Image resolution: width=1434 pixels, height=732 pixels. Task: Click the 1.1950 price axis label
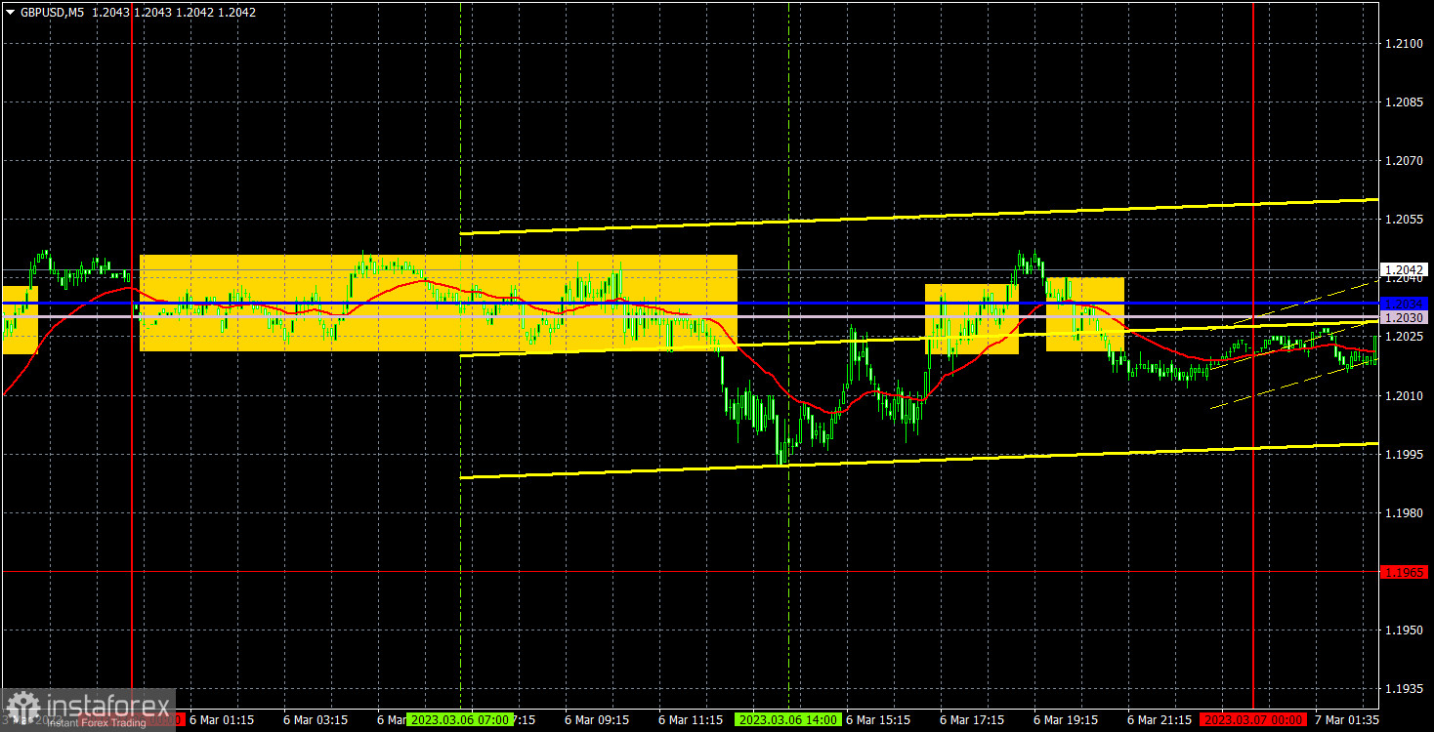click(x=1403, y=630)
